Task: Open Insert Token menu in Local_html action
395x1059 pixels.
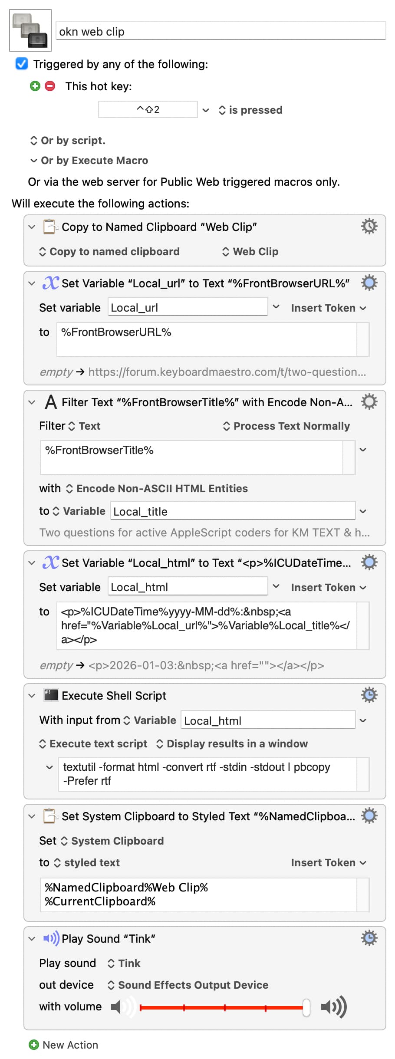Action: [x=328, y=588]
